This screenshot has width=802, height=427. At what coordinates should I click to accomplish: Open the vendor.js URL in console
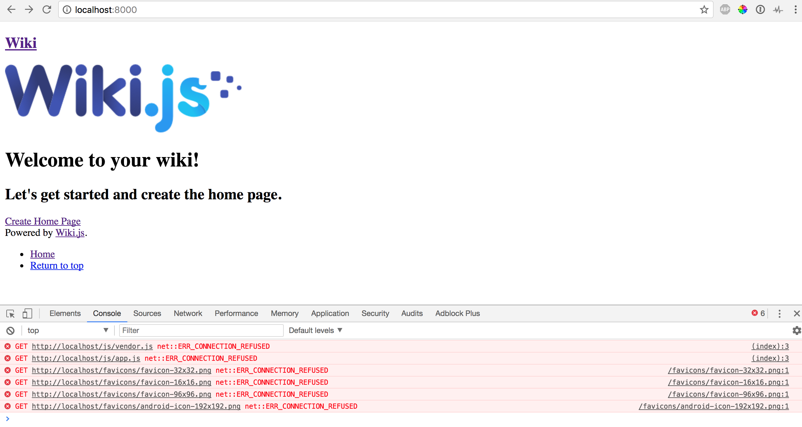click(92, 346)
